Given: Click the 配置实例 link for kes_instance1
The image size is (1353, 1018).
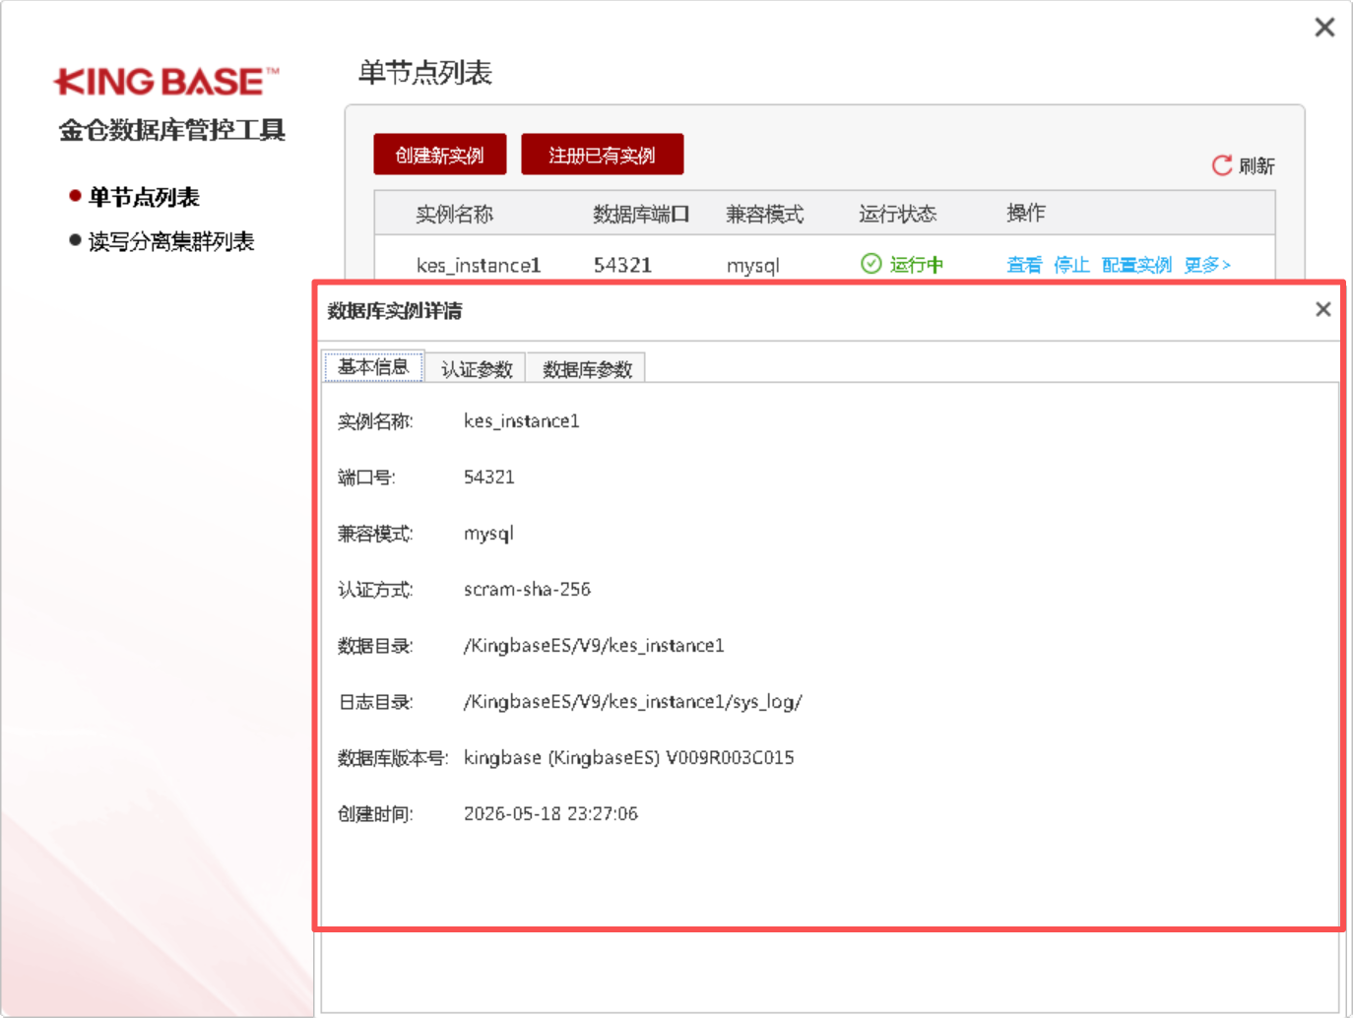Looking at the screenshot, I should pyautogui.click(x=1136, y=265).
